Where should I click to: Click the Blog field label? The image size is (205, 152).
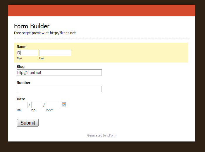coord(20,67)
